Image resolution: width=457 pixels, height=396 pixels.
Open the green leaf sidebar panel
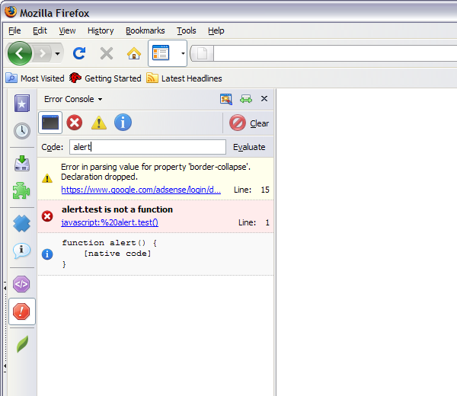coord(22,344)
